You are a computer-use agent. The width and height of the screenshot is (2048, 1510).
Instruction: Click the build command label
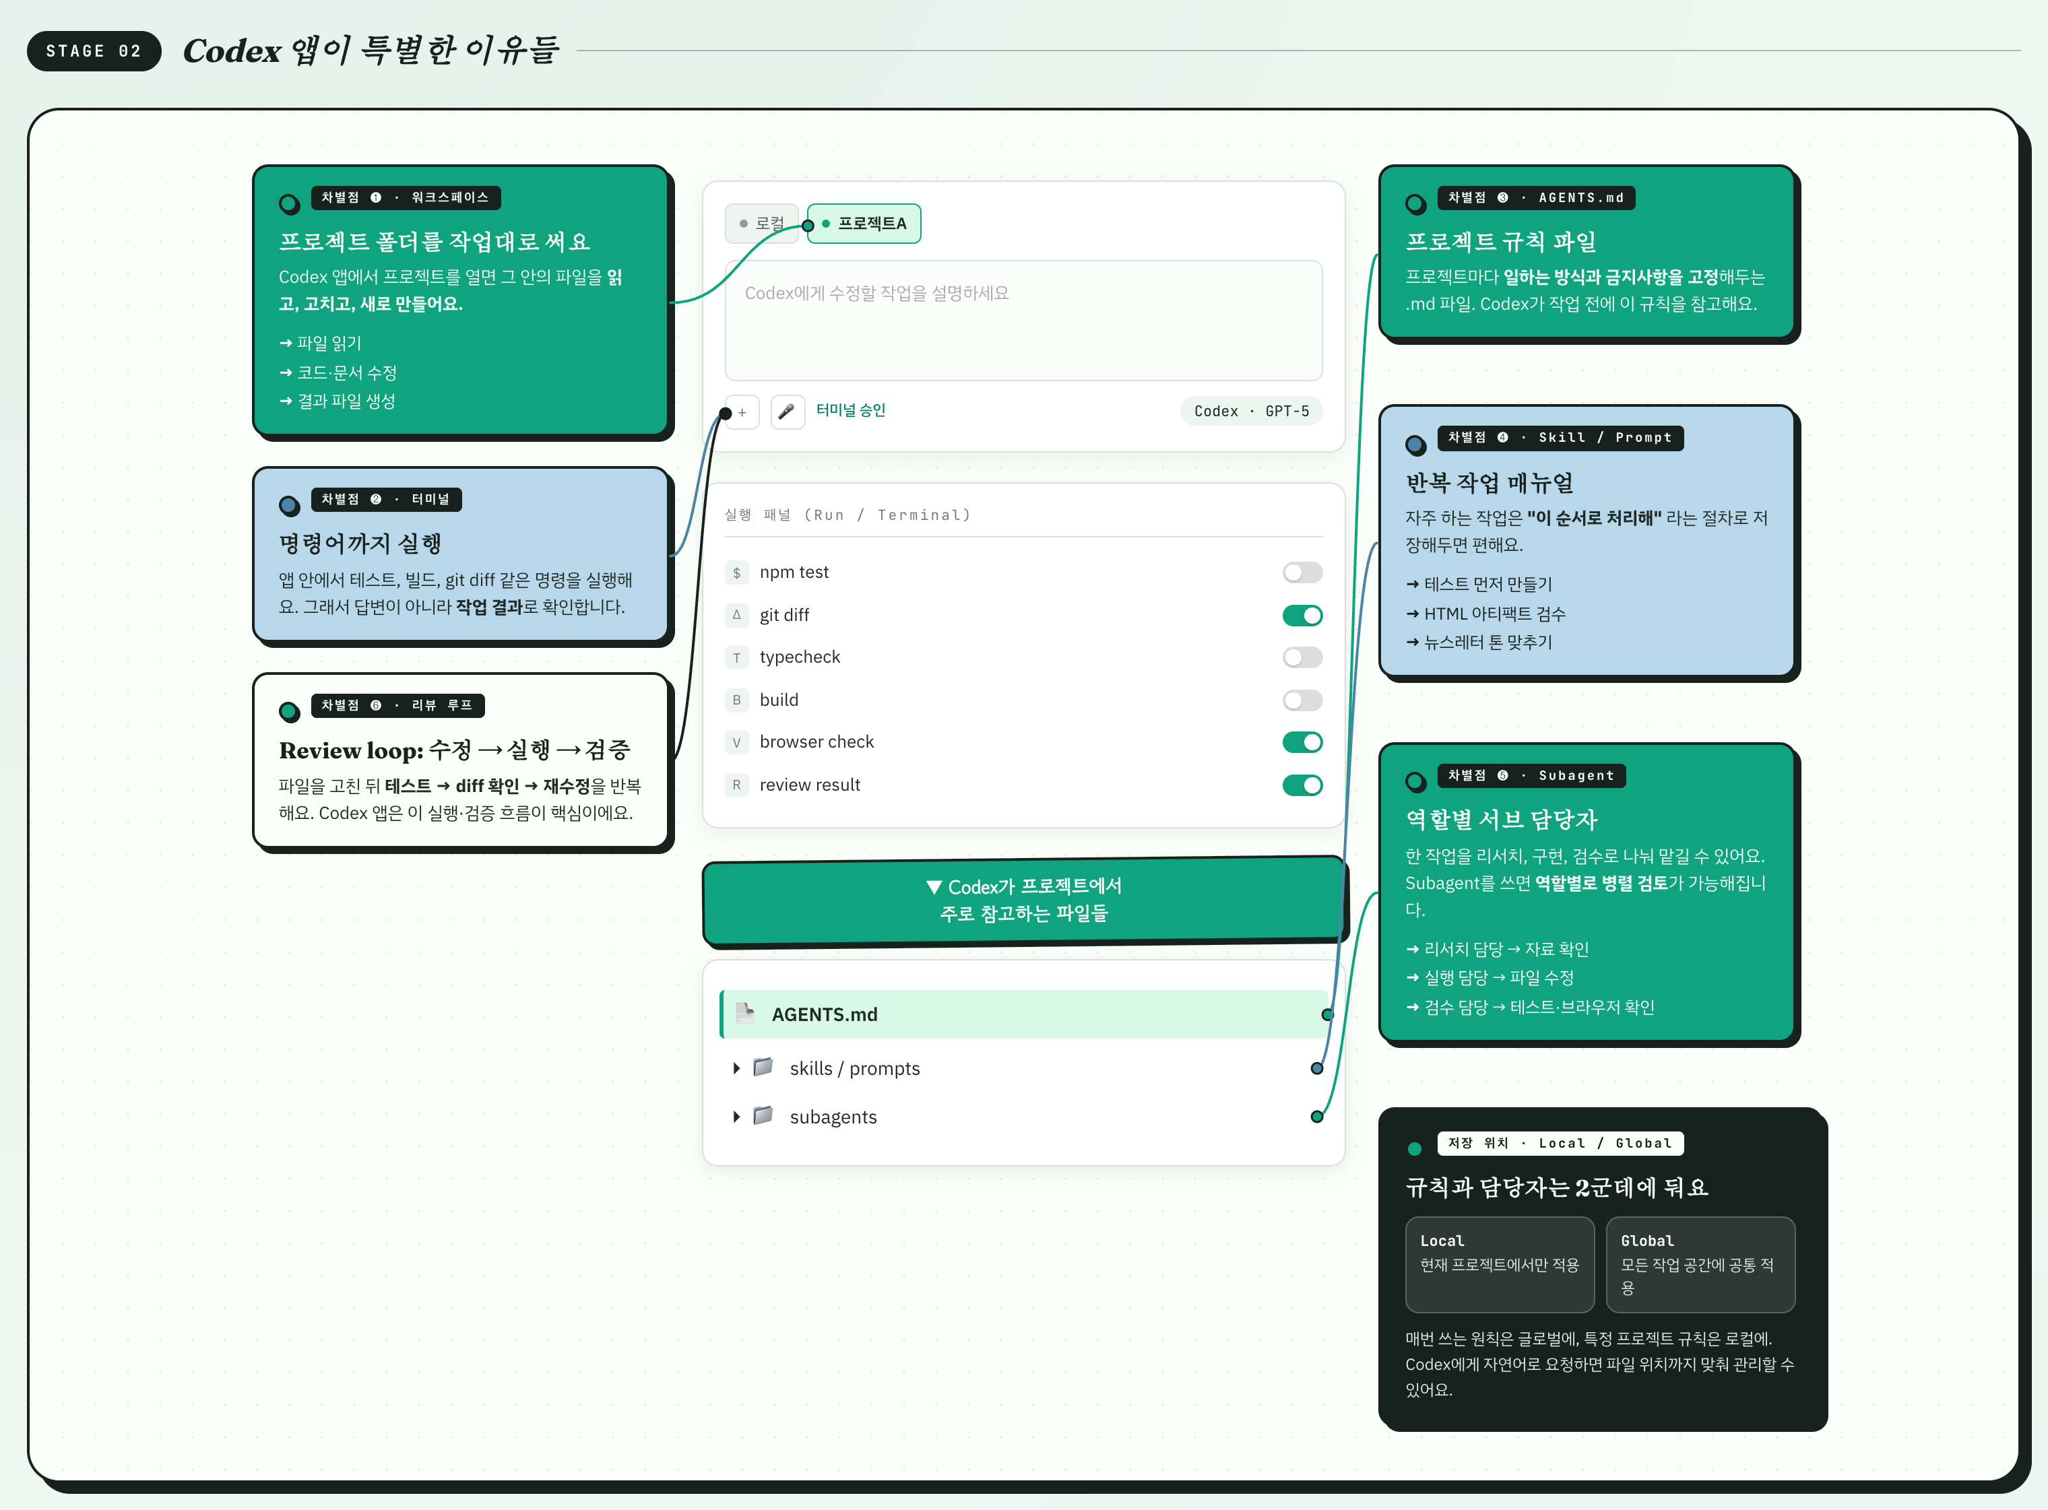[779, 700]
